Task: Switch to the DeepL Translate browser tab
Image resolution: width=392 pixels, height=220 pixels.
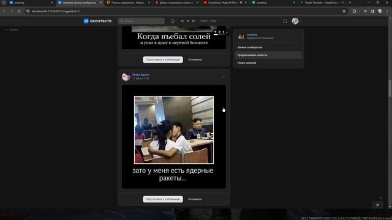Action: (x=322, y=2)
